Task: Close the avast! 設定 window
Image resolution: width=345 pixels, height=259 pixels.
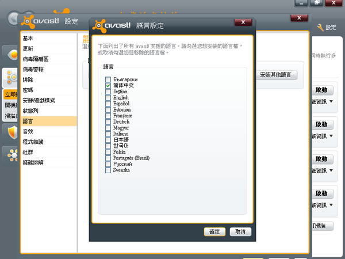Action: point(299,18)
